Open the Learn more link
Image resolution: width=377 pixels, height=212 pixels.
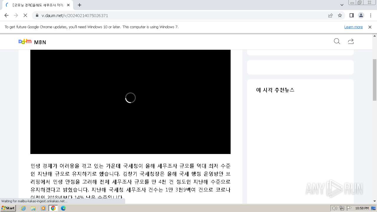coord(353,27)
